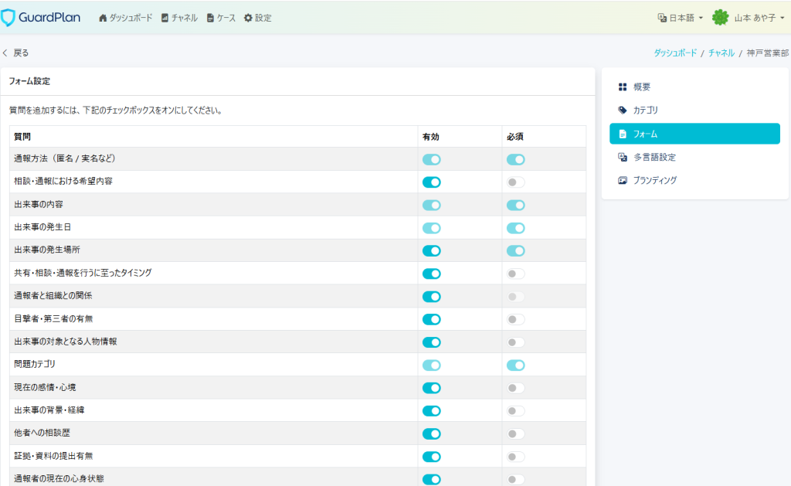Viewport: 791px width, 486px height.
Task: Enable 必須 toggle for 現在の感情・心境
Action: coord(515,388)
